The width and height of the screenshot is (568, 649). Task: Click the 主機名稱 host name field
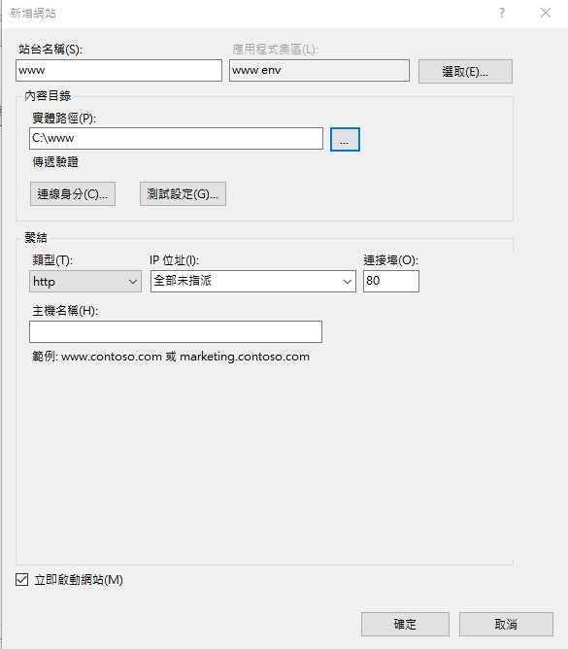coord(176,331)
